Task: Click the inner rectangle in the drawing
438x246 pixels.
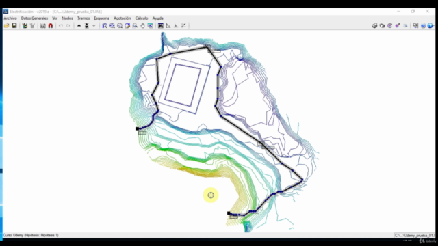Action: coord(183,84)
